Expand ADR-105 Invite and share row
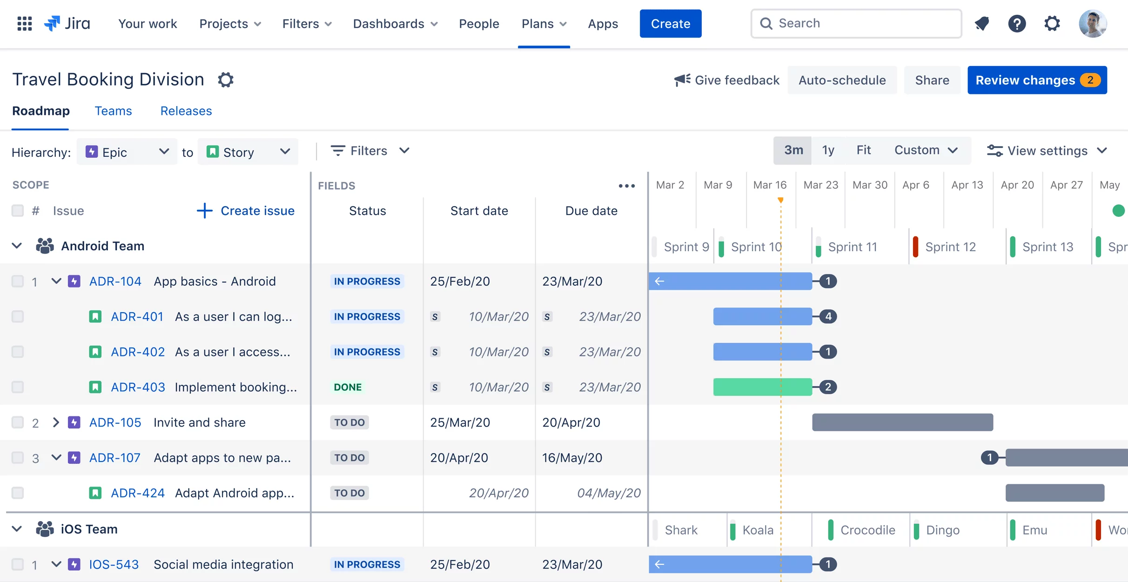This screenshot has width=1128, height=582. point(56,422)
